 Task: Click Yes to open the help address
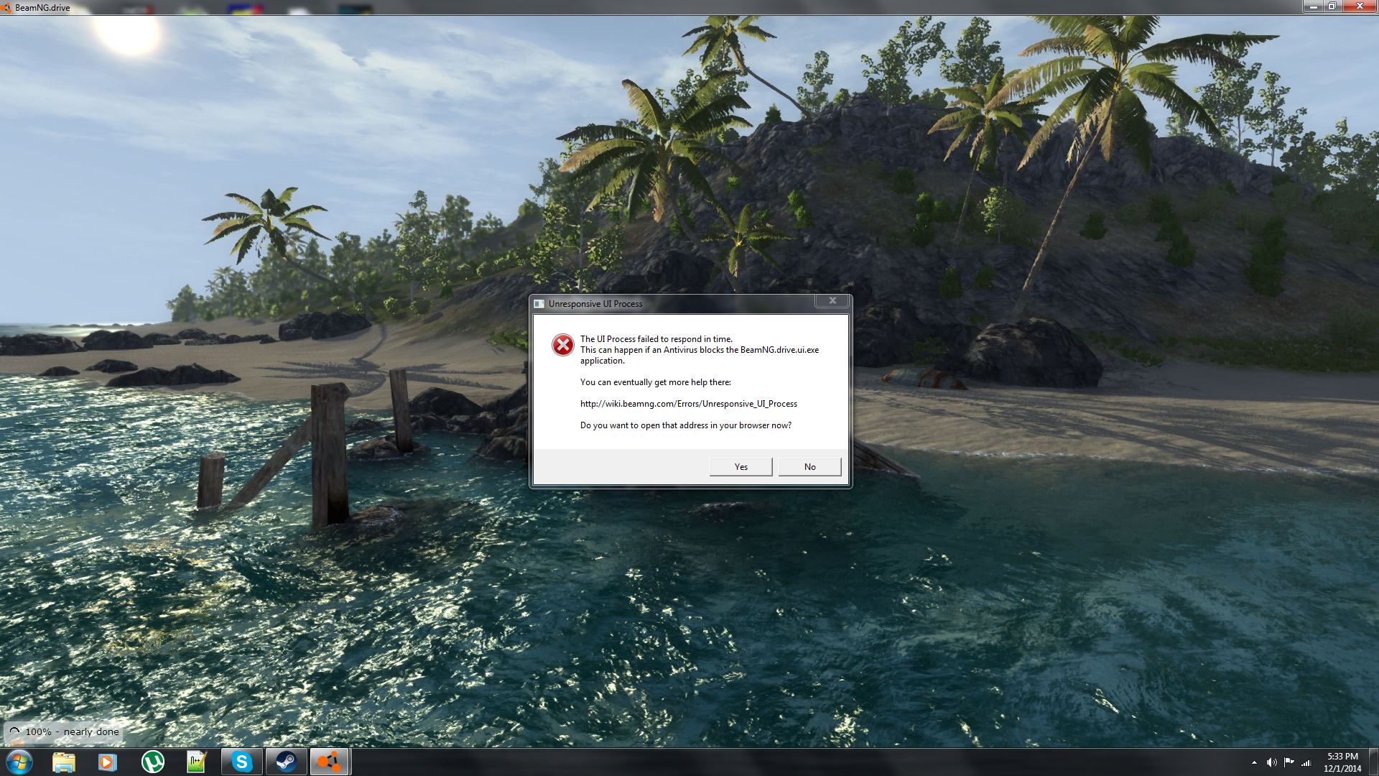(740, 467)
